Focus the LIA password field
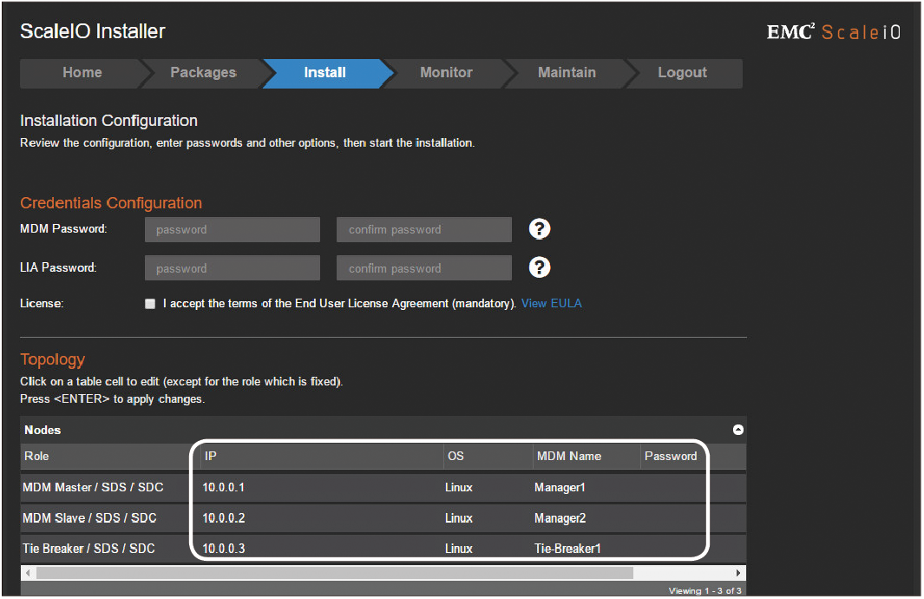 233,268
